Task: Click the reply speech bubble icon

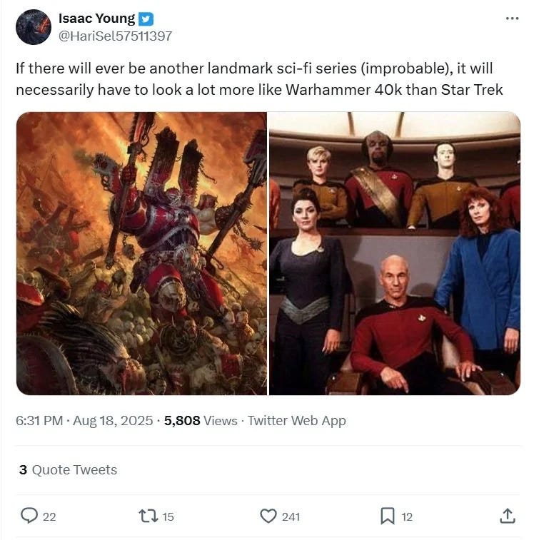Action: [29, 516]
